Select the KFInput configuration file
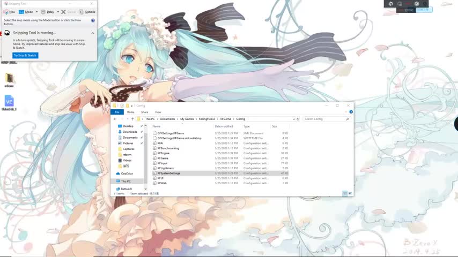Image resolution: width=458 pixels, height=257 pixels. [x=220, y=163]
